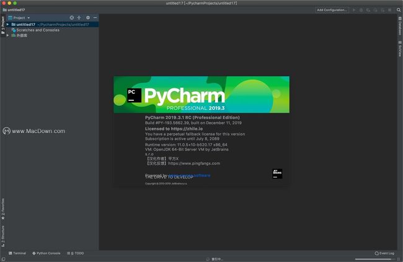Viewport: 403px width, 262px height.
Task: Open the SciView tool window tab
Action: (x=400, y=48)
